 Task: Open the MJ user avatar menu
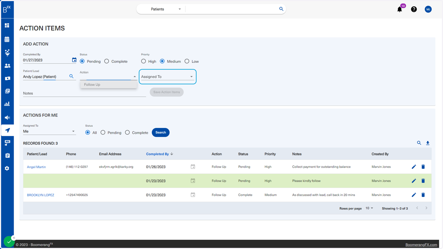point(428,9)
